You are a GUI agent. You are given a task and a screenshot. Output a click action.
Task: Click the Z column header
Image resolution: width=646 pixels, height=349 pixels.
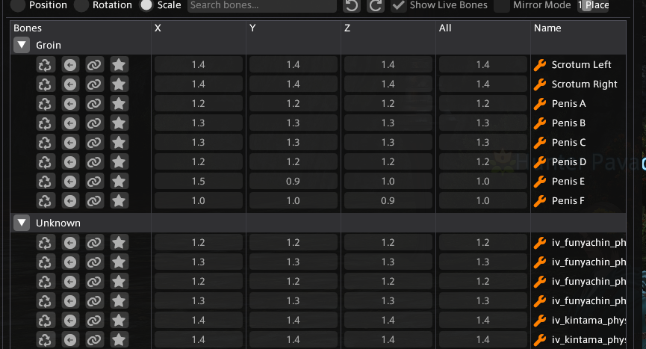point(347,28)
